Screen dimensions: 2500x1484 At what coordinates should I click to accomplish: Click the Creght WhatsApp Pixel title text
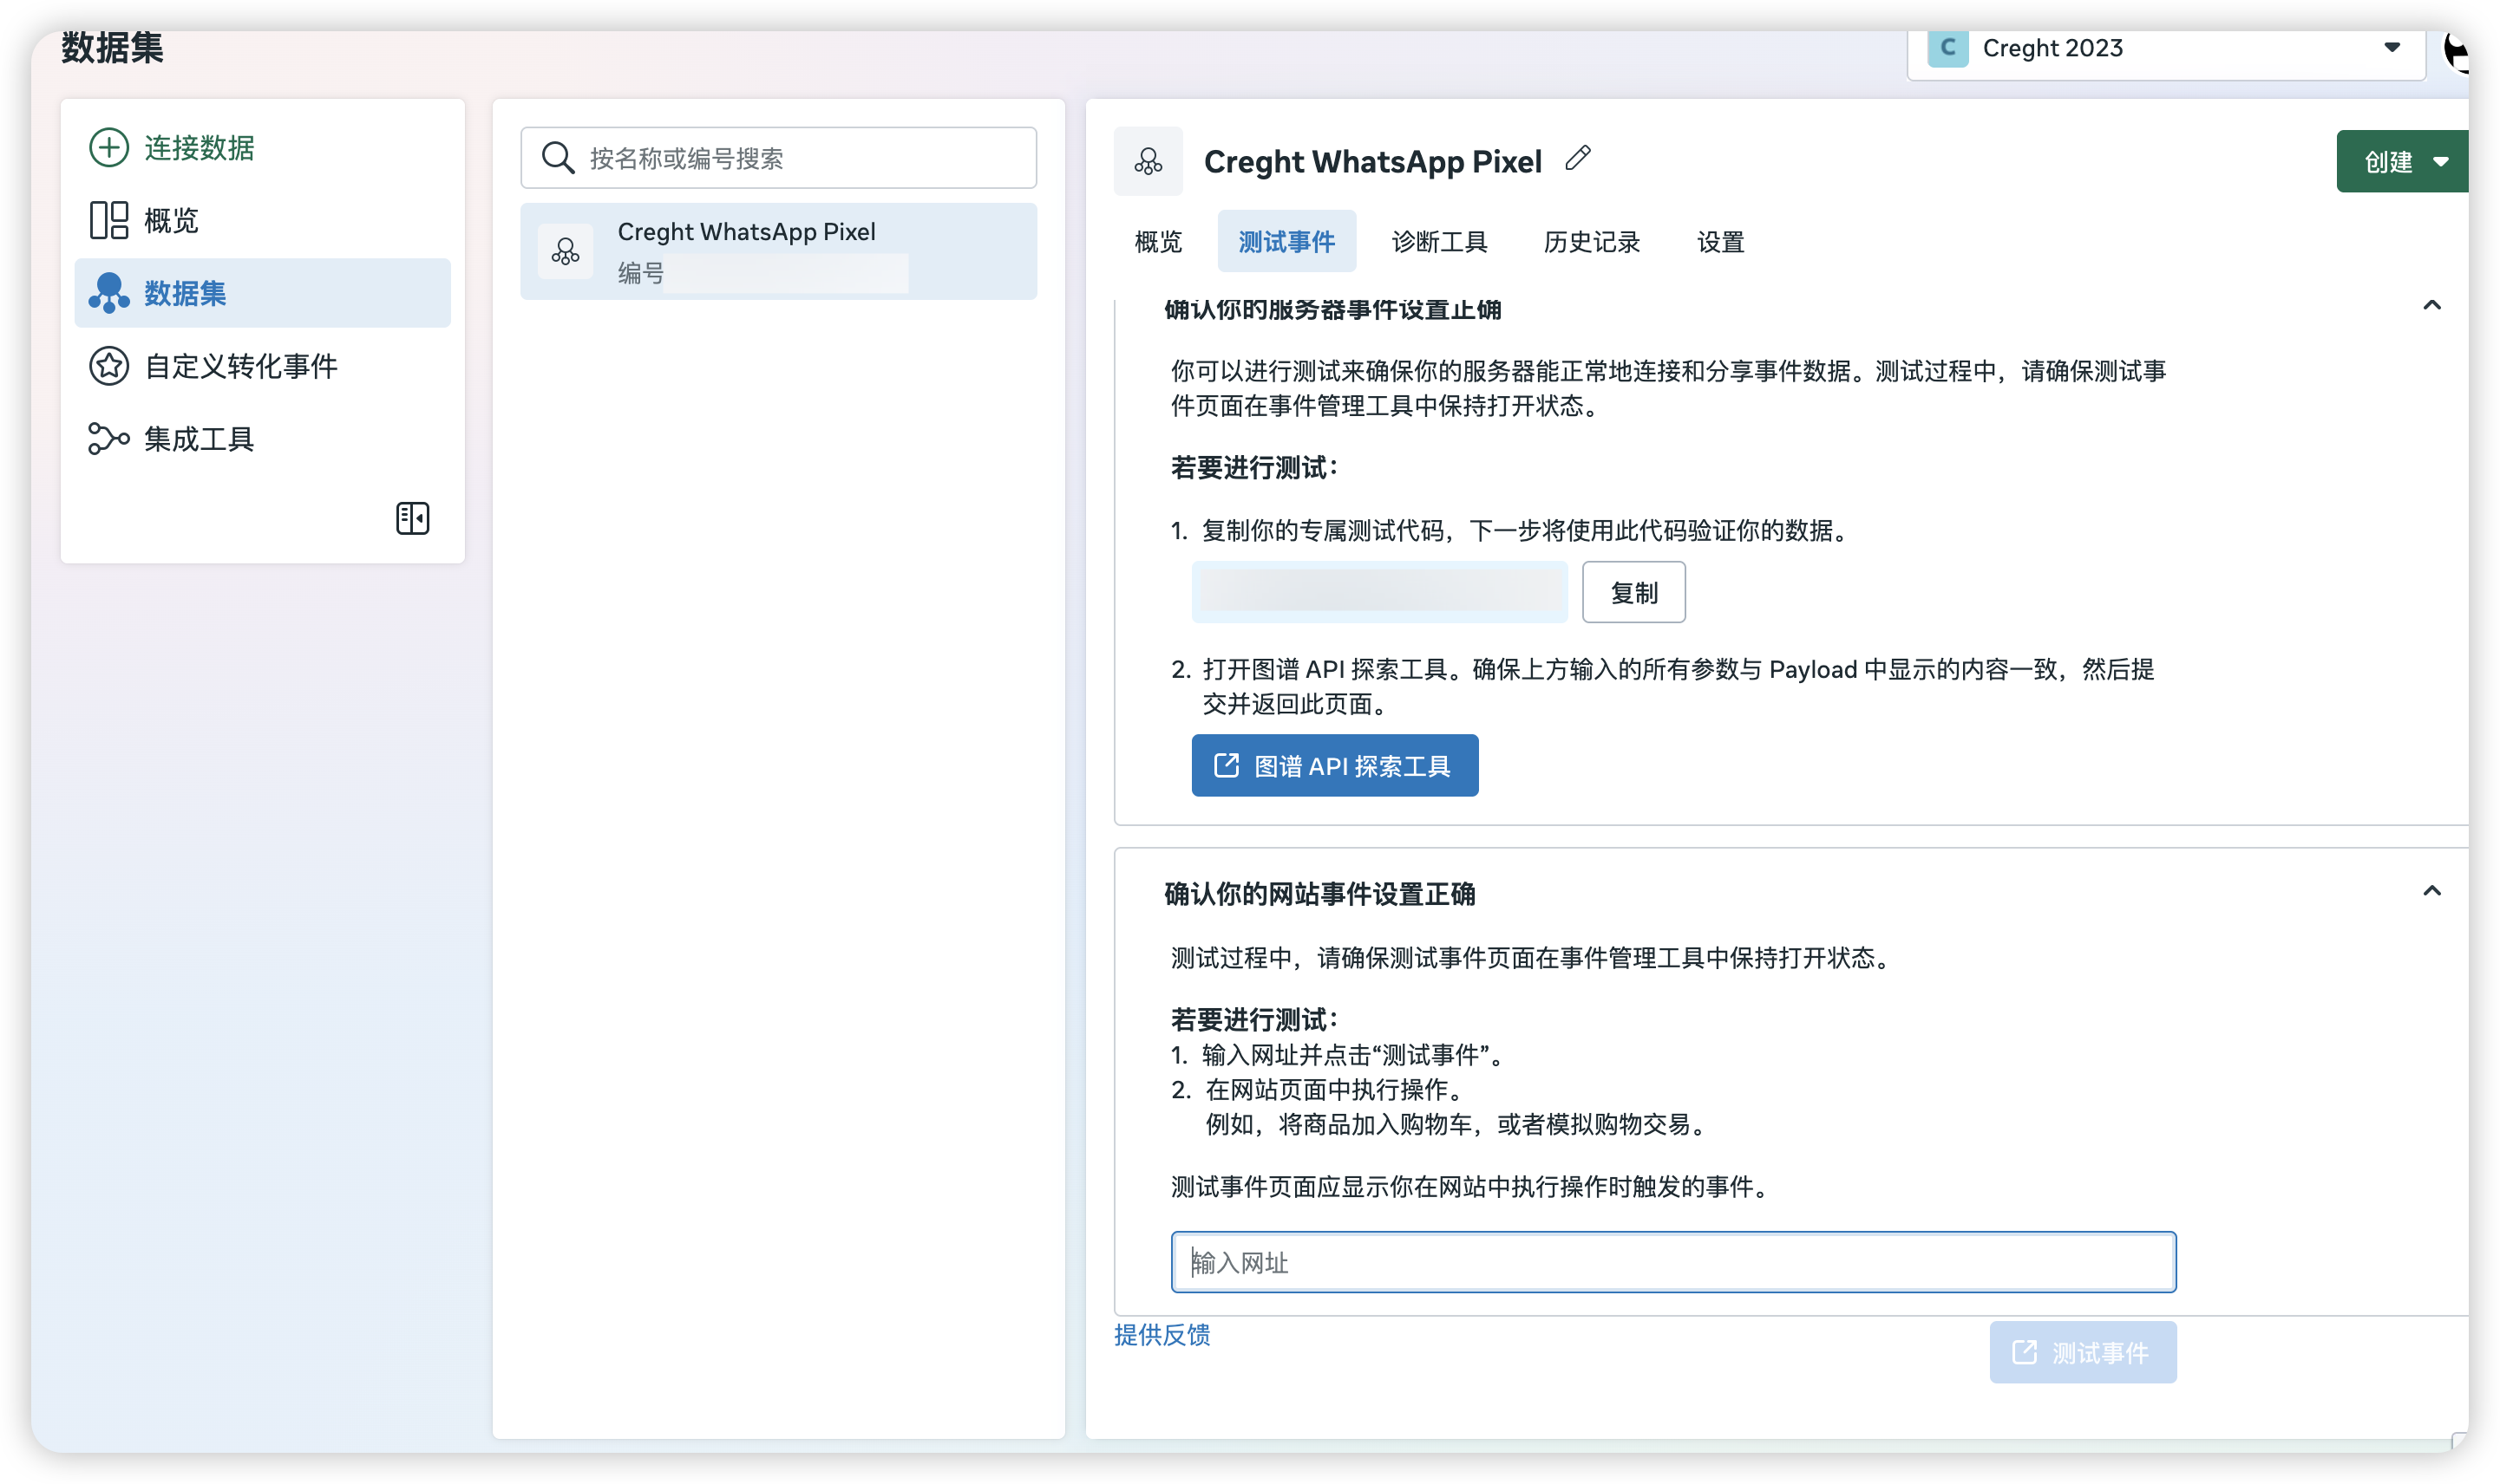(x=1372, y=162)
